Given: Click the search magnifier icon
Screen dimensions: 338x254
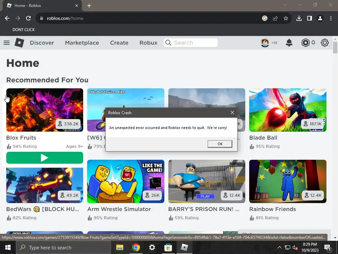Looking at the screenshot, I should pyautogui.click(x=168, y=43).
